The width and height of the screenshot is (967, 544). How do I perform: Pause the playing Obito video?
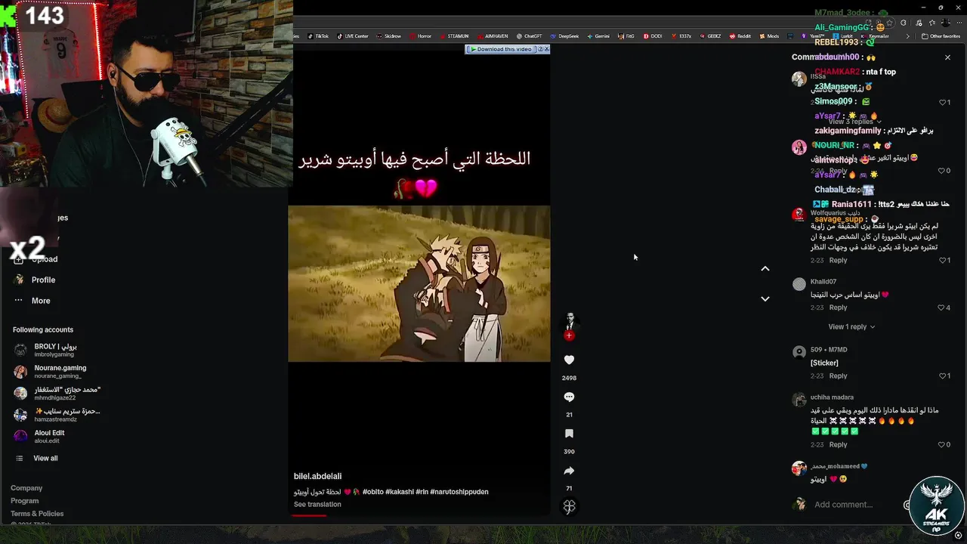(x=419, y=283)
